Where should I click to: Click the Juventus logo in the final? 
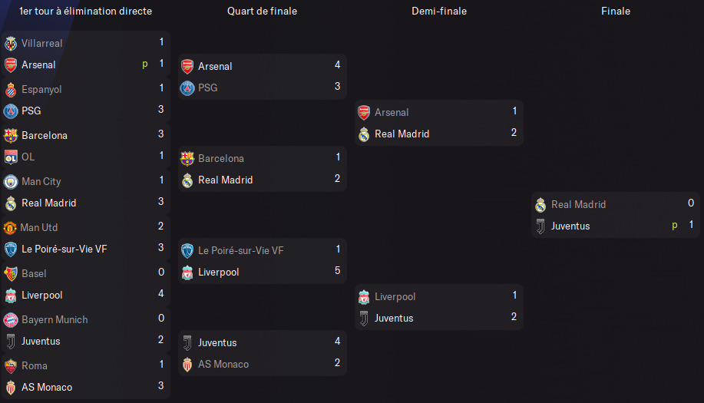[x=540, y=226]
